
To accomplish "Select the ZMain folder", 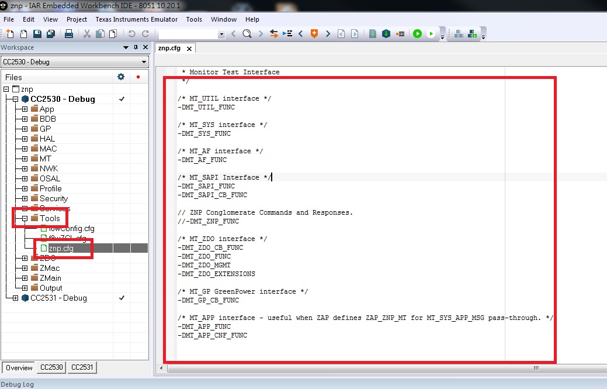I will pyautogui.click(x=50, y=278).
